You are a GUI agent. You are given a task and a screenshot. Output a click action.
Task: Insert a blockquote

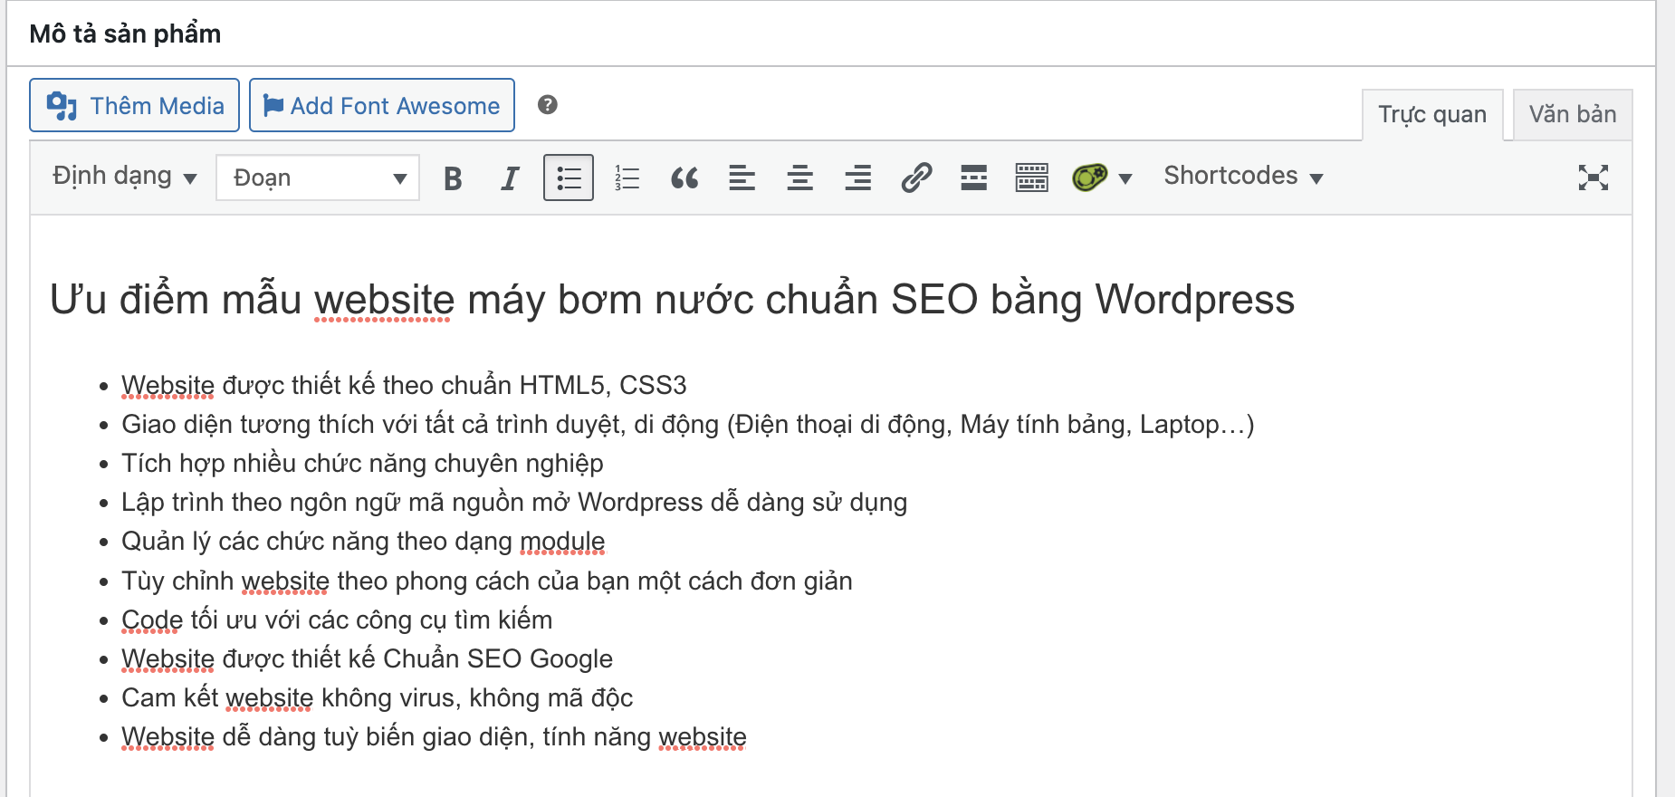point(684,178)
